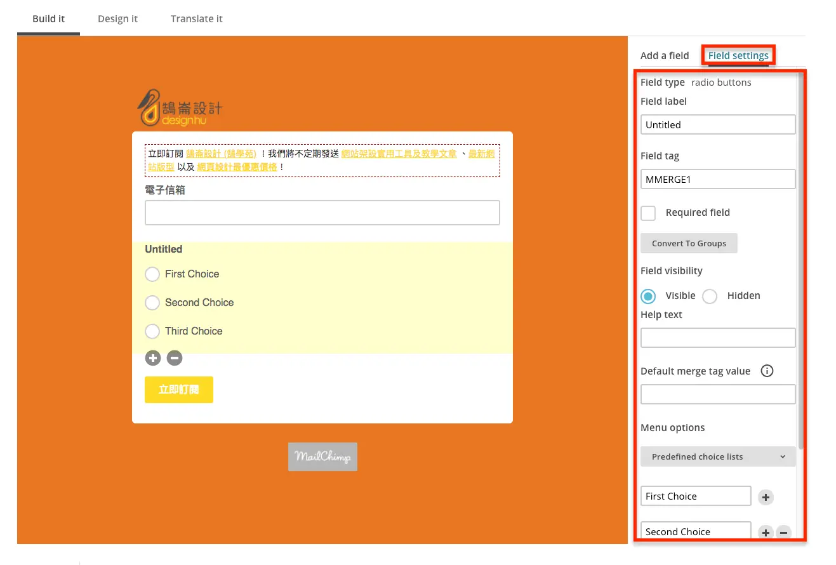The height and width of the screenshot is (565, 836).
Task: Remove Second Choice option with minus icon
Action: click(x=783, y=532)
